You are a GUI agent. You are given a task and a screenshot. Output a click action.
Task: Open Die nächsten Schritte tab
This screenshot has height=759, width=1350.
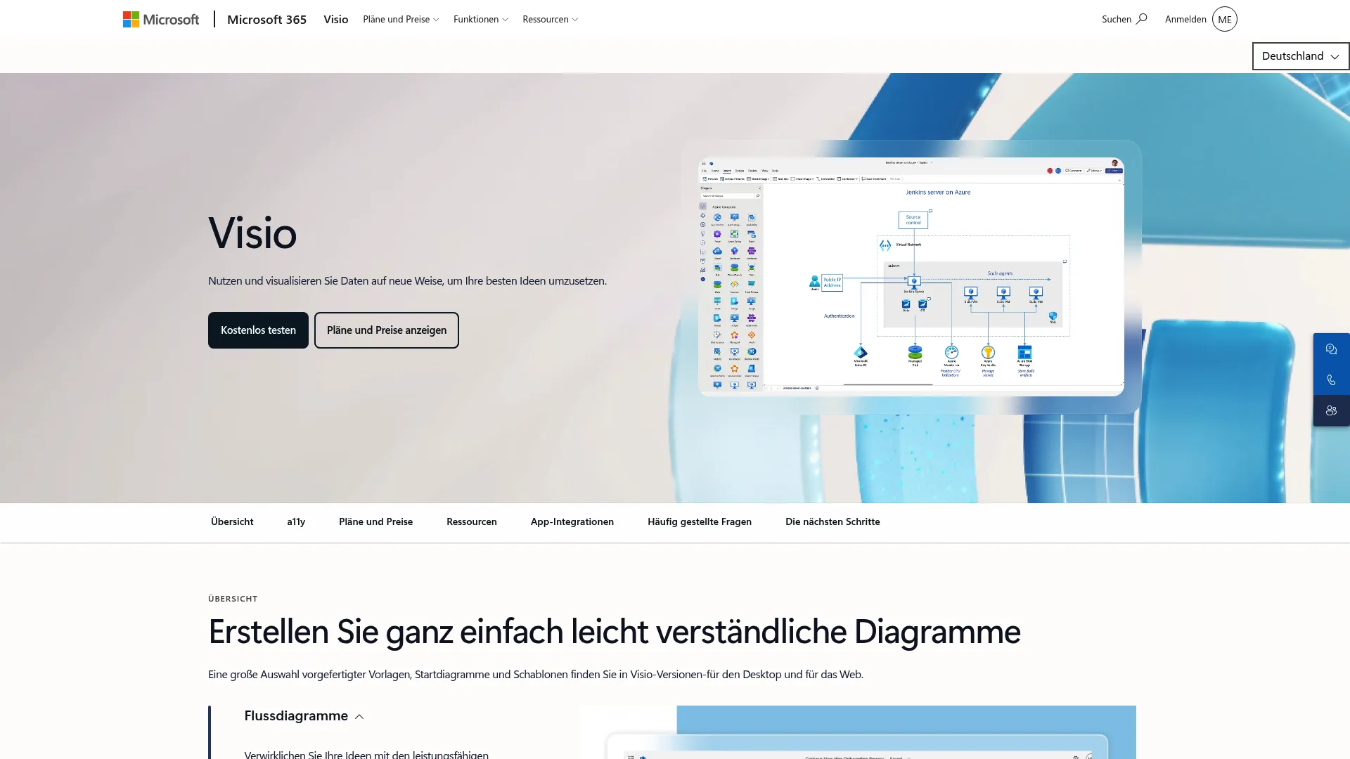832,522
